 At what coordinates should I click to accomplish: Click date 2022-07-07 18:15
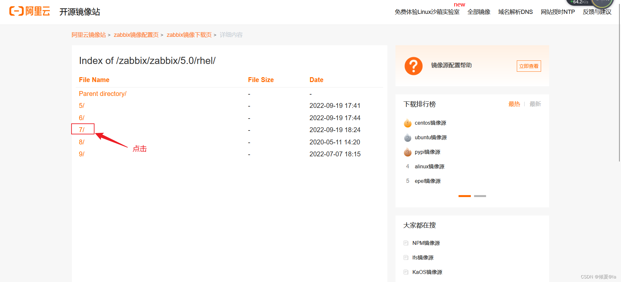[335, 154]
